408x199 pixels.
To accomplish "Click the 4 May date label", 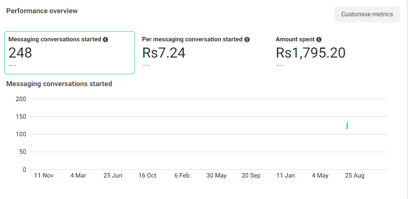I will point(320,175).
